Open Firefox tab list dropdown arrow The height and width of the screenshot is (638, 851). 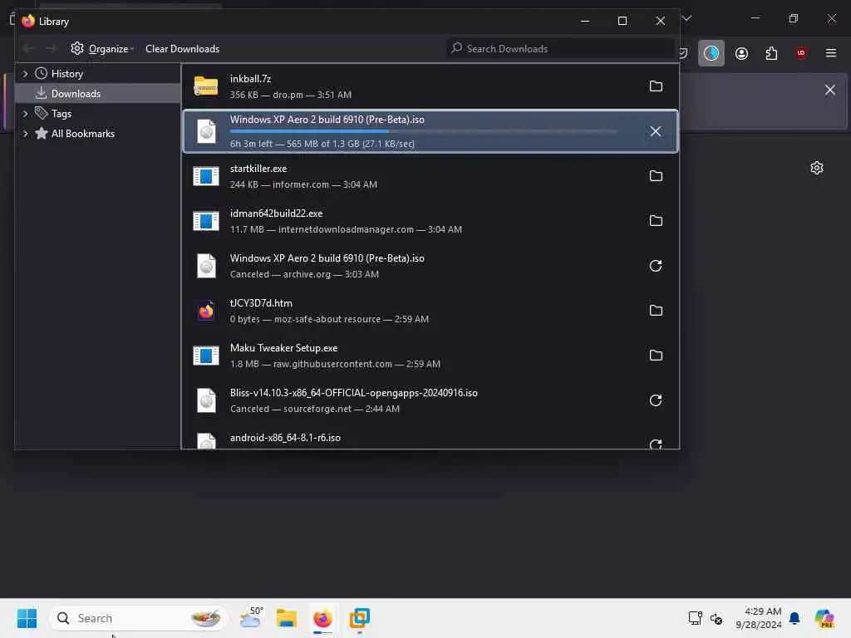(686, 19)
